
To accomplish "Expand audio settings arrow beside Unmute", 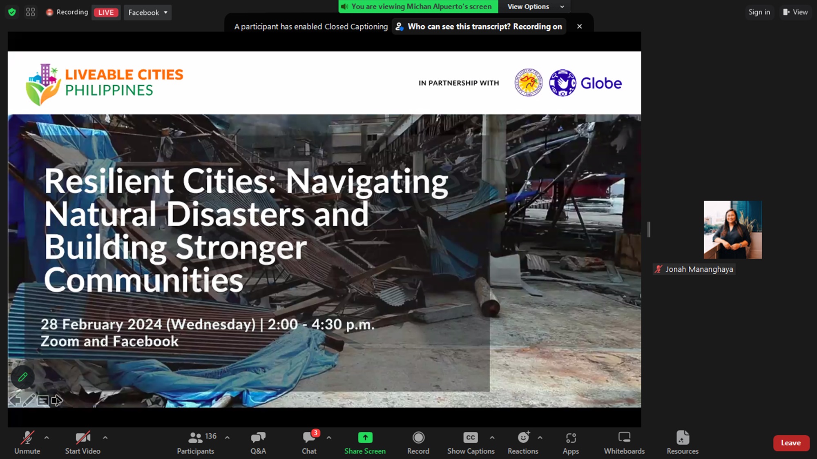I will click(x=47, y=437).
